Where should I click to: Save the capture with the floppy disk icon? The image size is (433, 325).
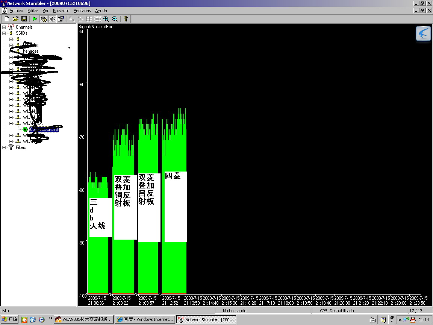tap(24, 19)
